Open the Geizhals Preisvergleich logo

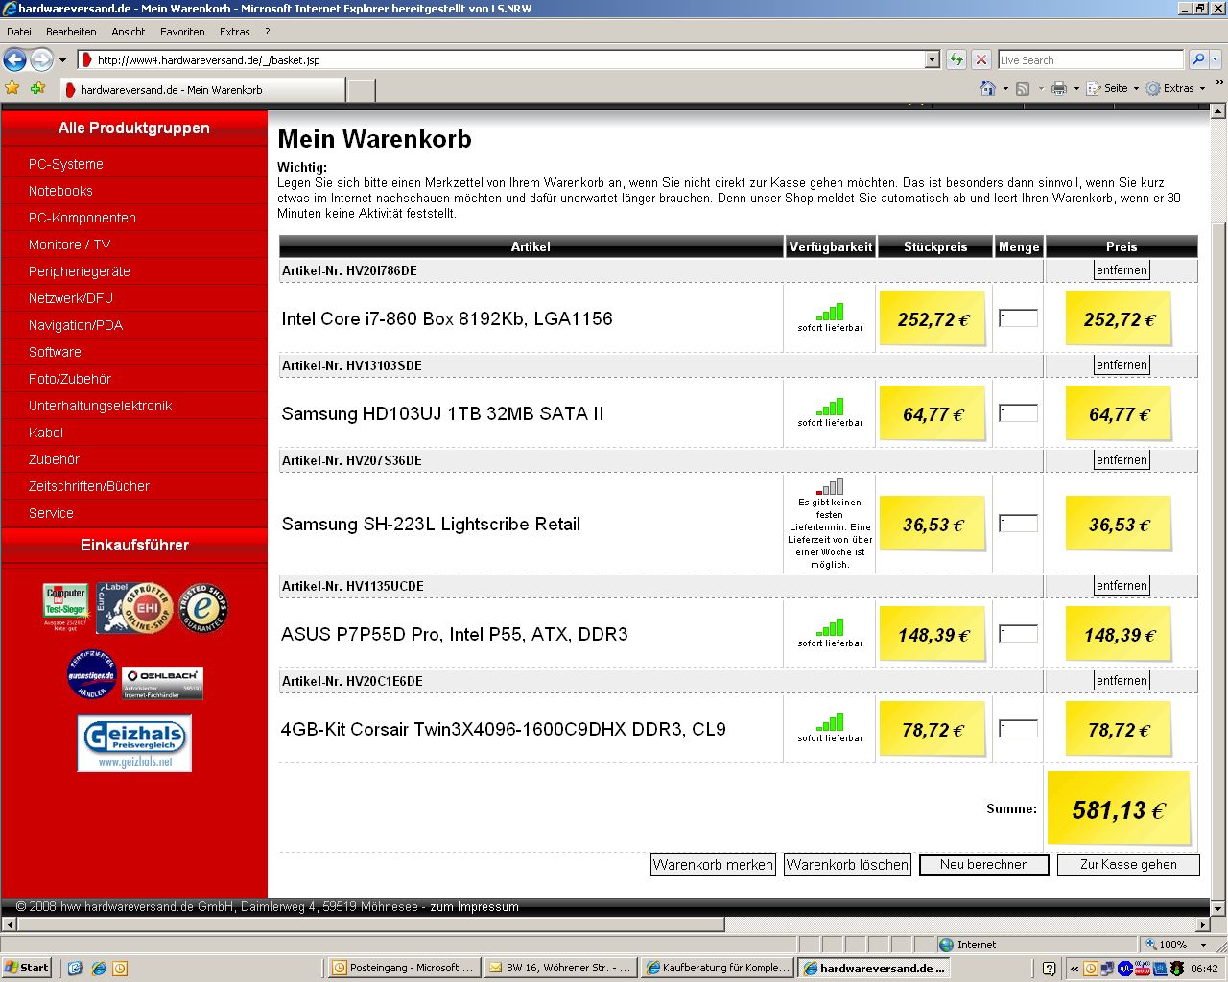click(x=134, y=743)
